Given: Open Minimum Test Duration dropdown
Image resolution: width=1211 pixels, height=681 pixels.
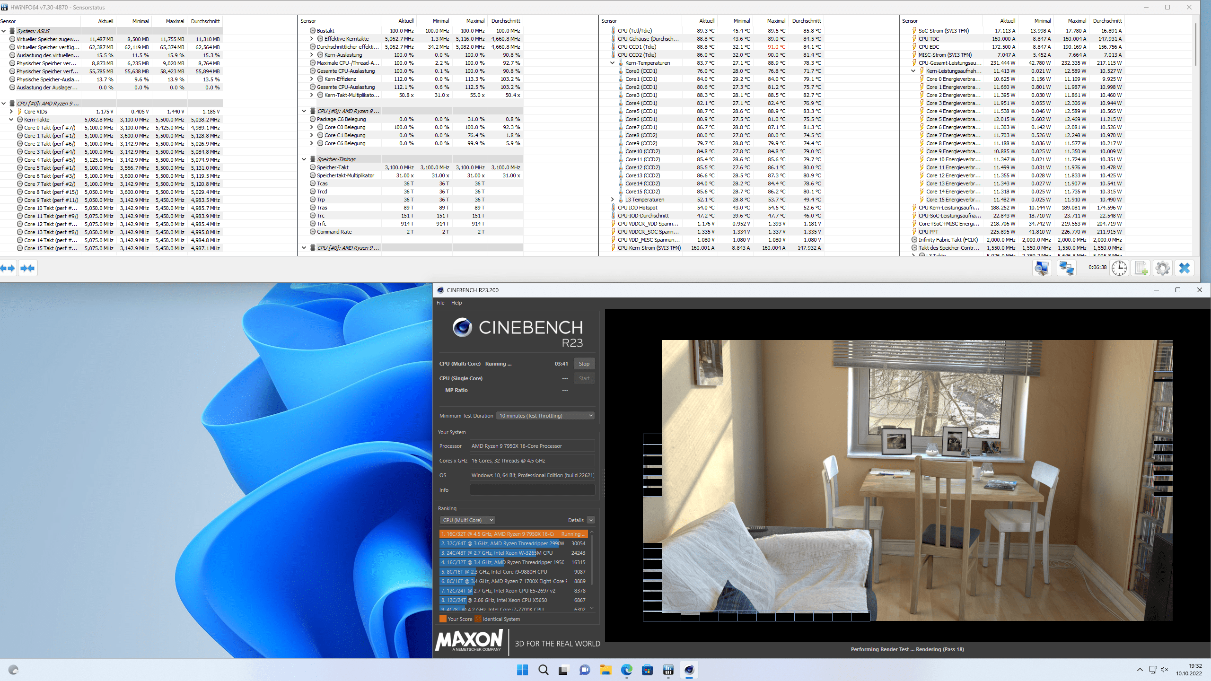Looking at the screenshot, I should 546,416.
